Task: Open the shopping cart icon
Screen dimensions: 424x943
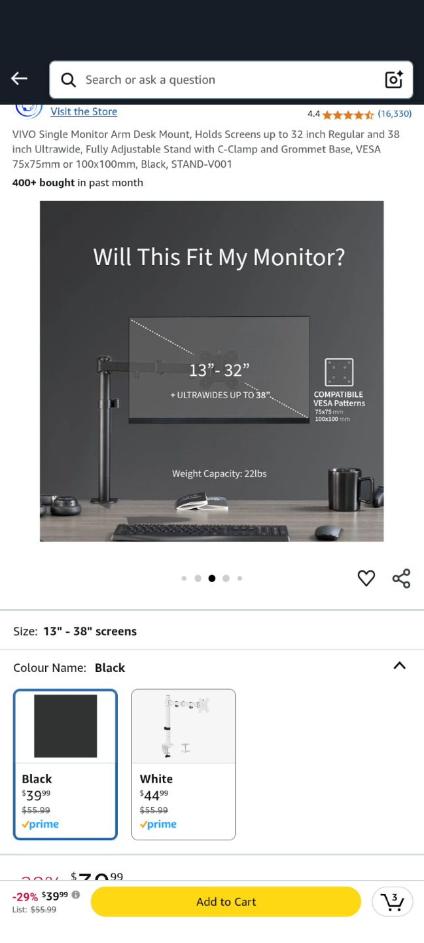Action: point(393,902)
